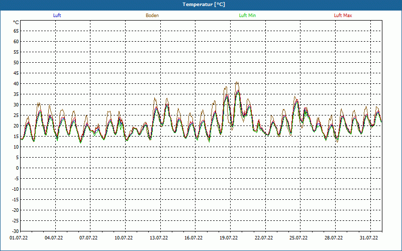This screenshot has width=402, height=251.
Task: Click the -5 y-axis value
Action: click(x=17, y=179)
